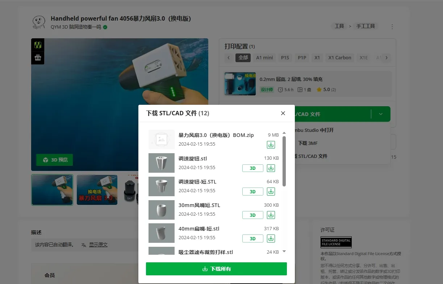
Task: Click the BOM.zip placeholder thumbnail
Action: [x=162, y=139]
